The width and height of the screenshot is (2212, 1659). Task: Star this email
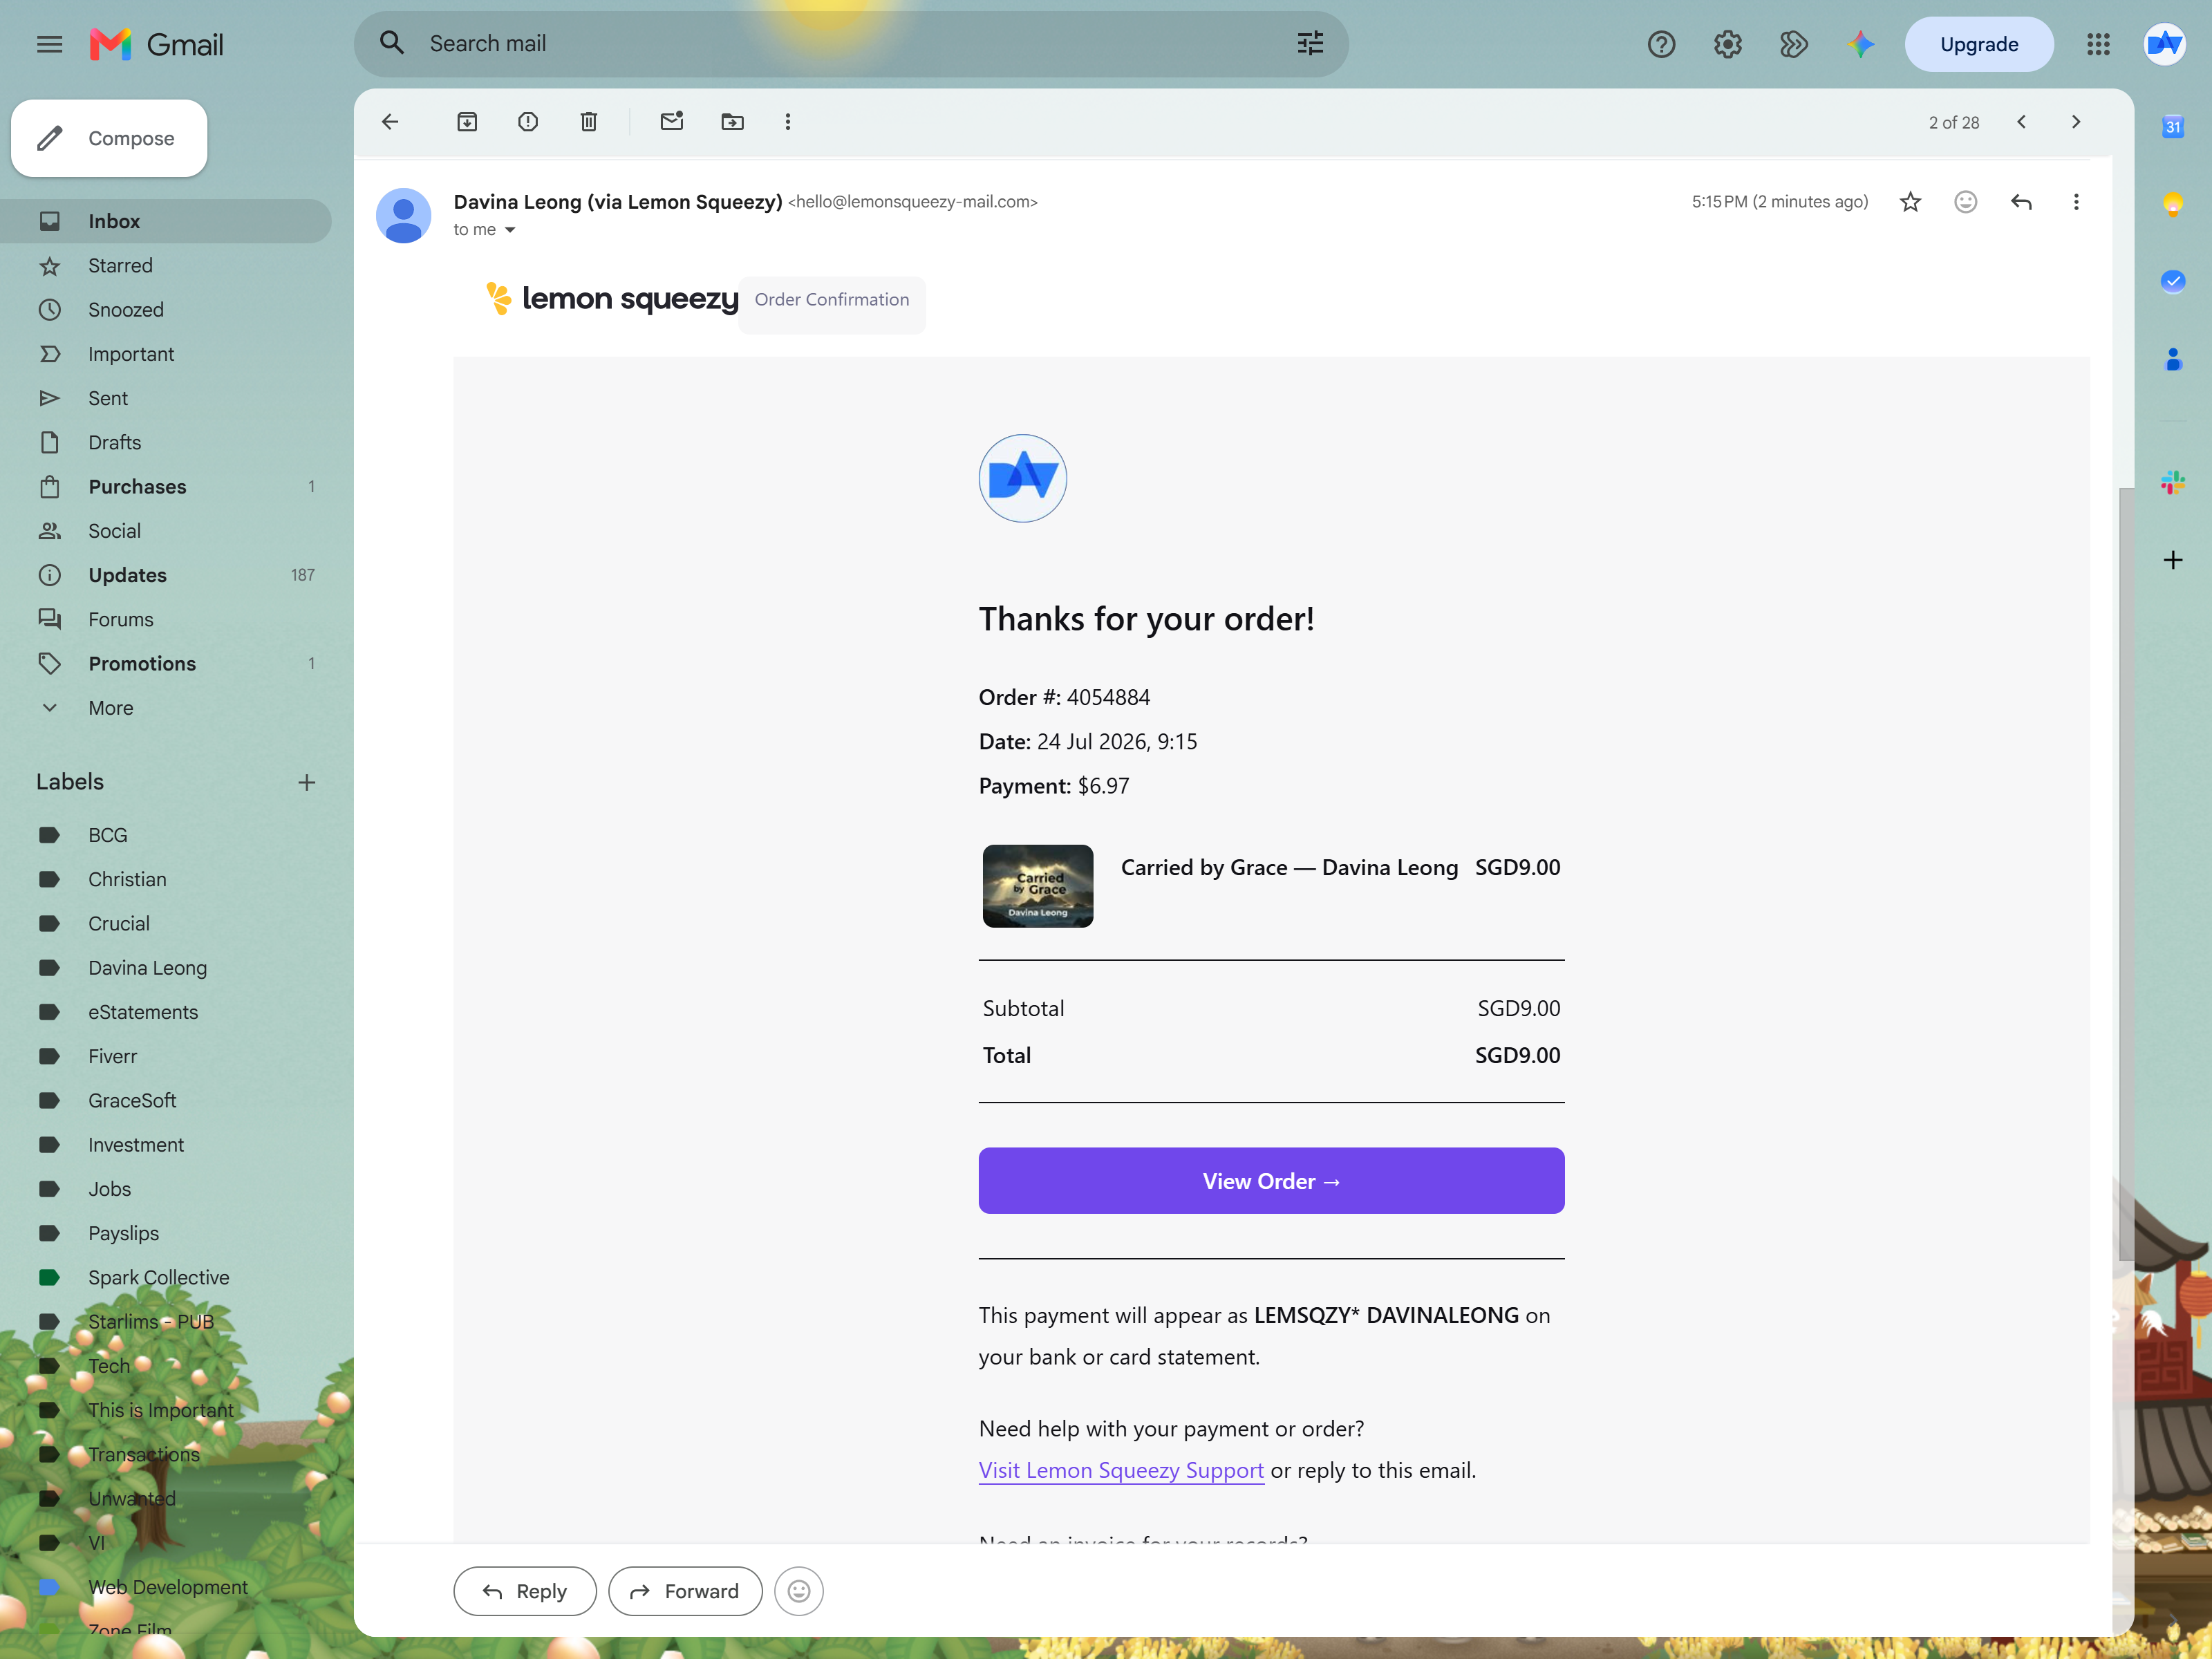pyautogui.click(x=1910, y=202)
